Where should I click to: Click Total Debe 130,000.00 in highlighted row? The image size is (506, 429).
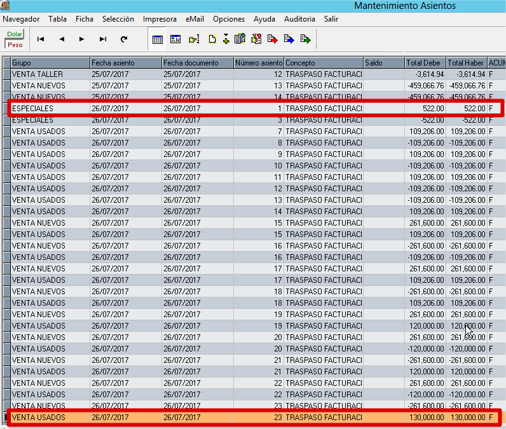(x=425, y=418)
